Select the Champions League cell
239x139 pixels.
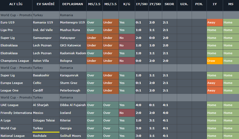click(16, 61)
